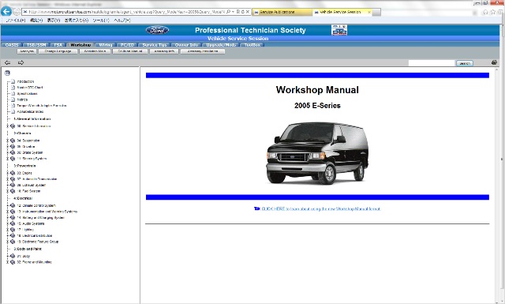
Task: Expand the 19: Electronic Feature Group node
Action: (8, 242)
